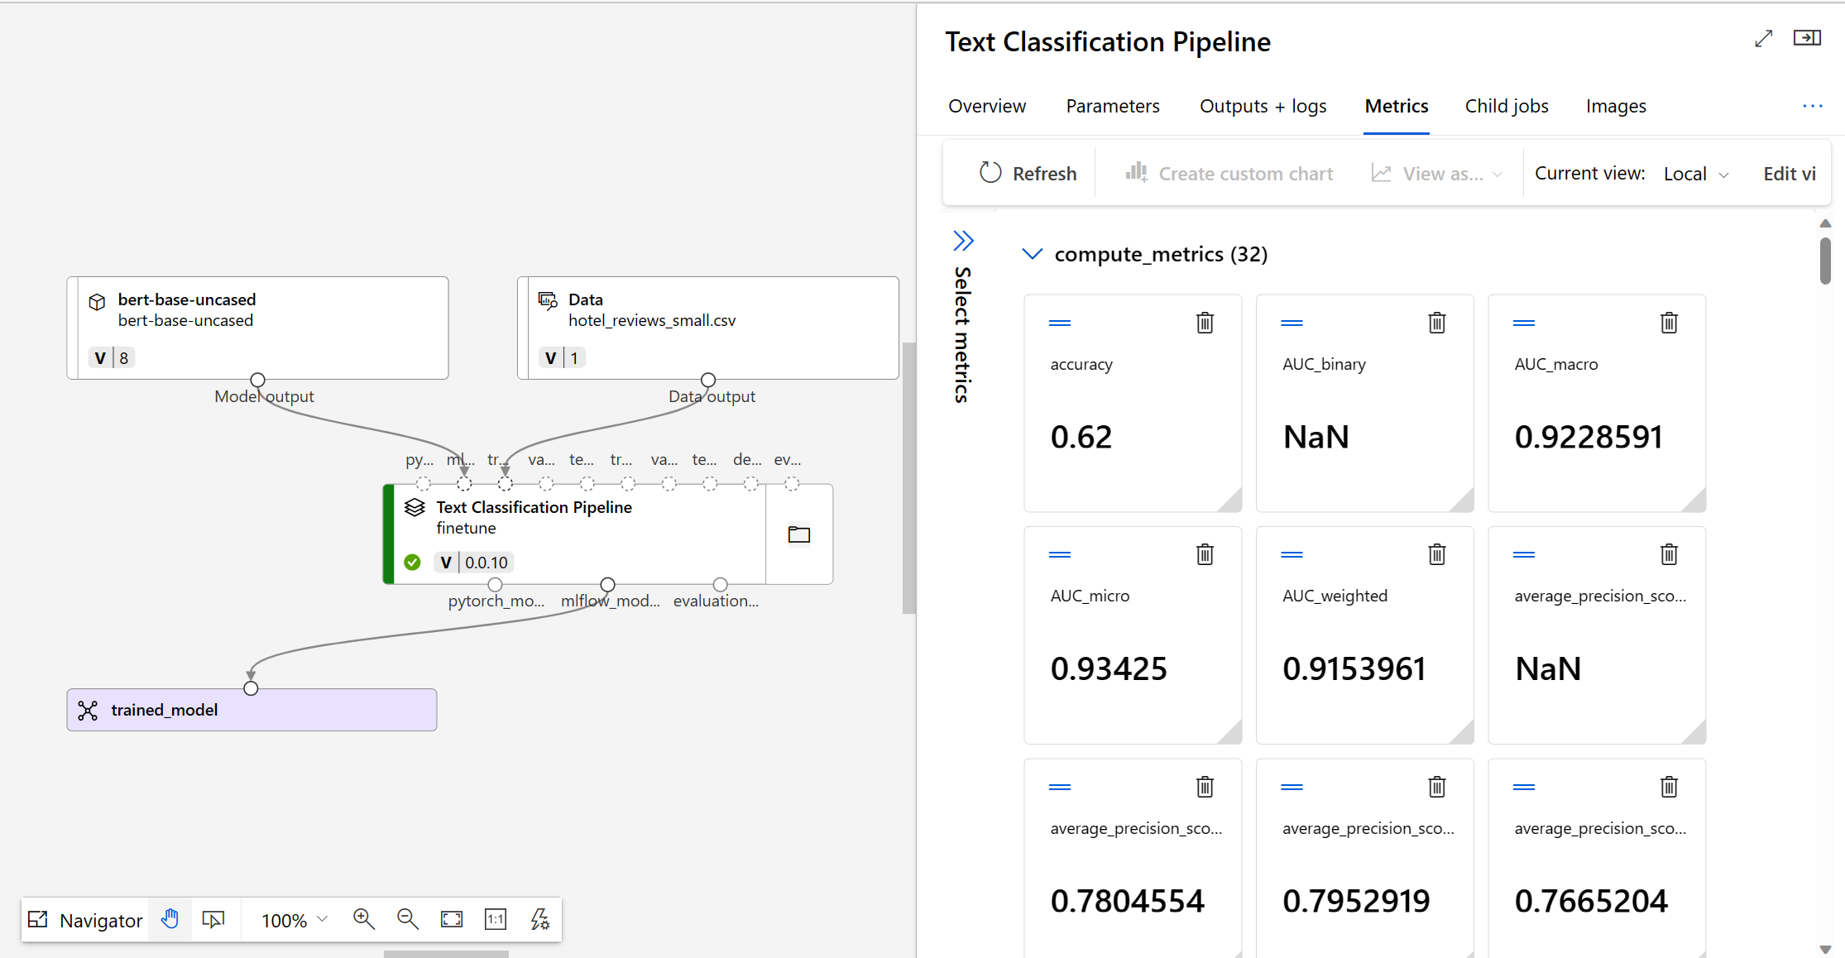Click the green completed status checkmark

(x=412, y=563)
